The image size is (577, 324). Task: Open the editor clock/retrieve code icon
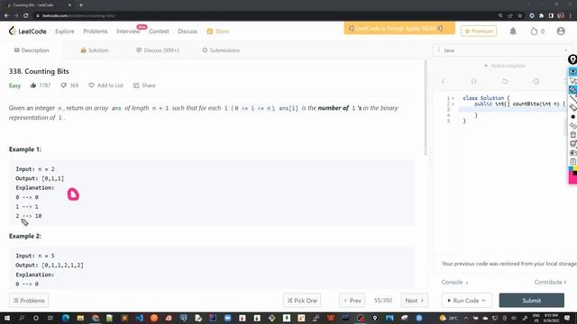tap(536, 81)
